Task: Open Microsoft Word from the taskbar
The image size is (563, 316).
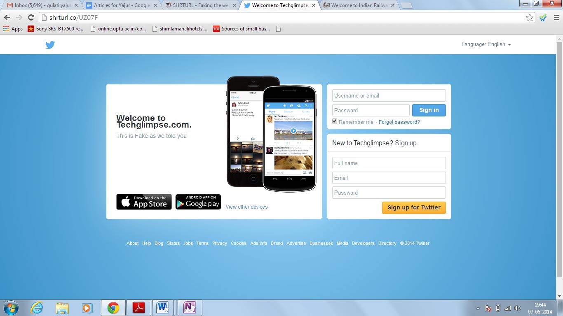Action: pyautogui.click(x=164, y=308)
